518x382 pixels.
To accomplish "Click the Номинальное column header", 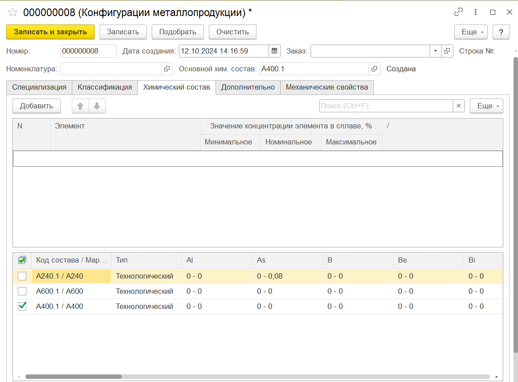I will [x=291, y=142].
